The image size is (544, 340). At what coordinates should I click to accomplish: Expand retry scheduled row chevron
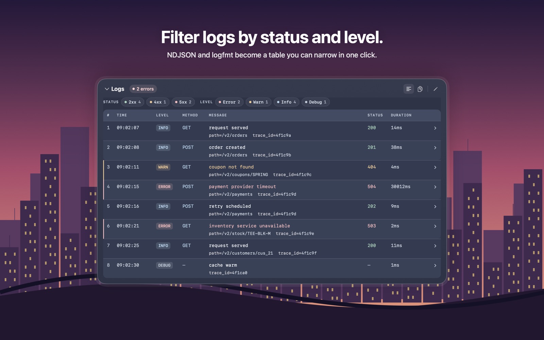pos(435,207)
